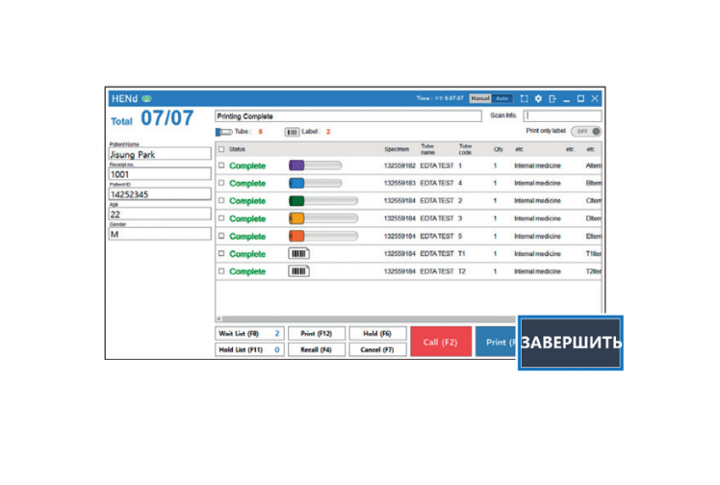Click the orange tube icon in tube code 5 row
The image size is (720, 485).
click(x=323, y=236)
